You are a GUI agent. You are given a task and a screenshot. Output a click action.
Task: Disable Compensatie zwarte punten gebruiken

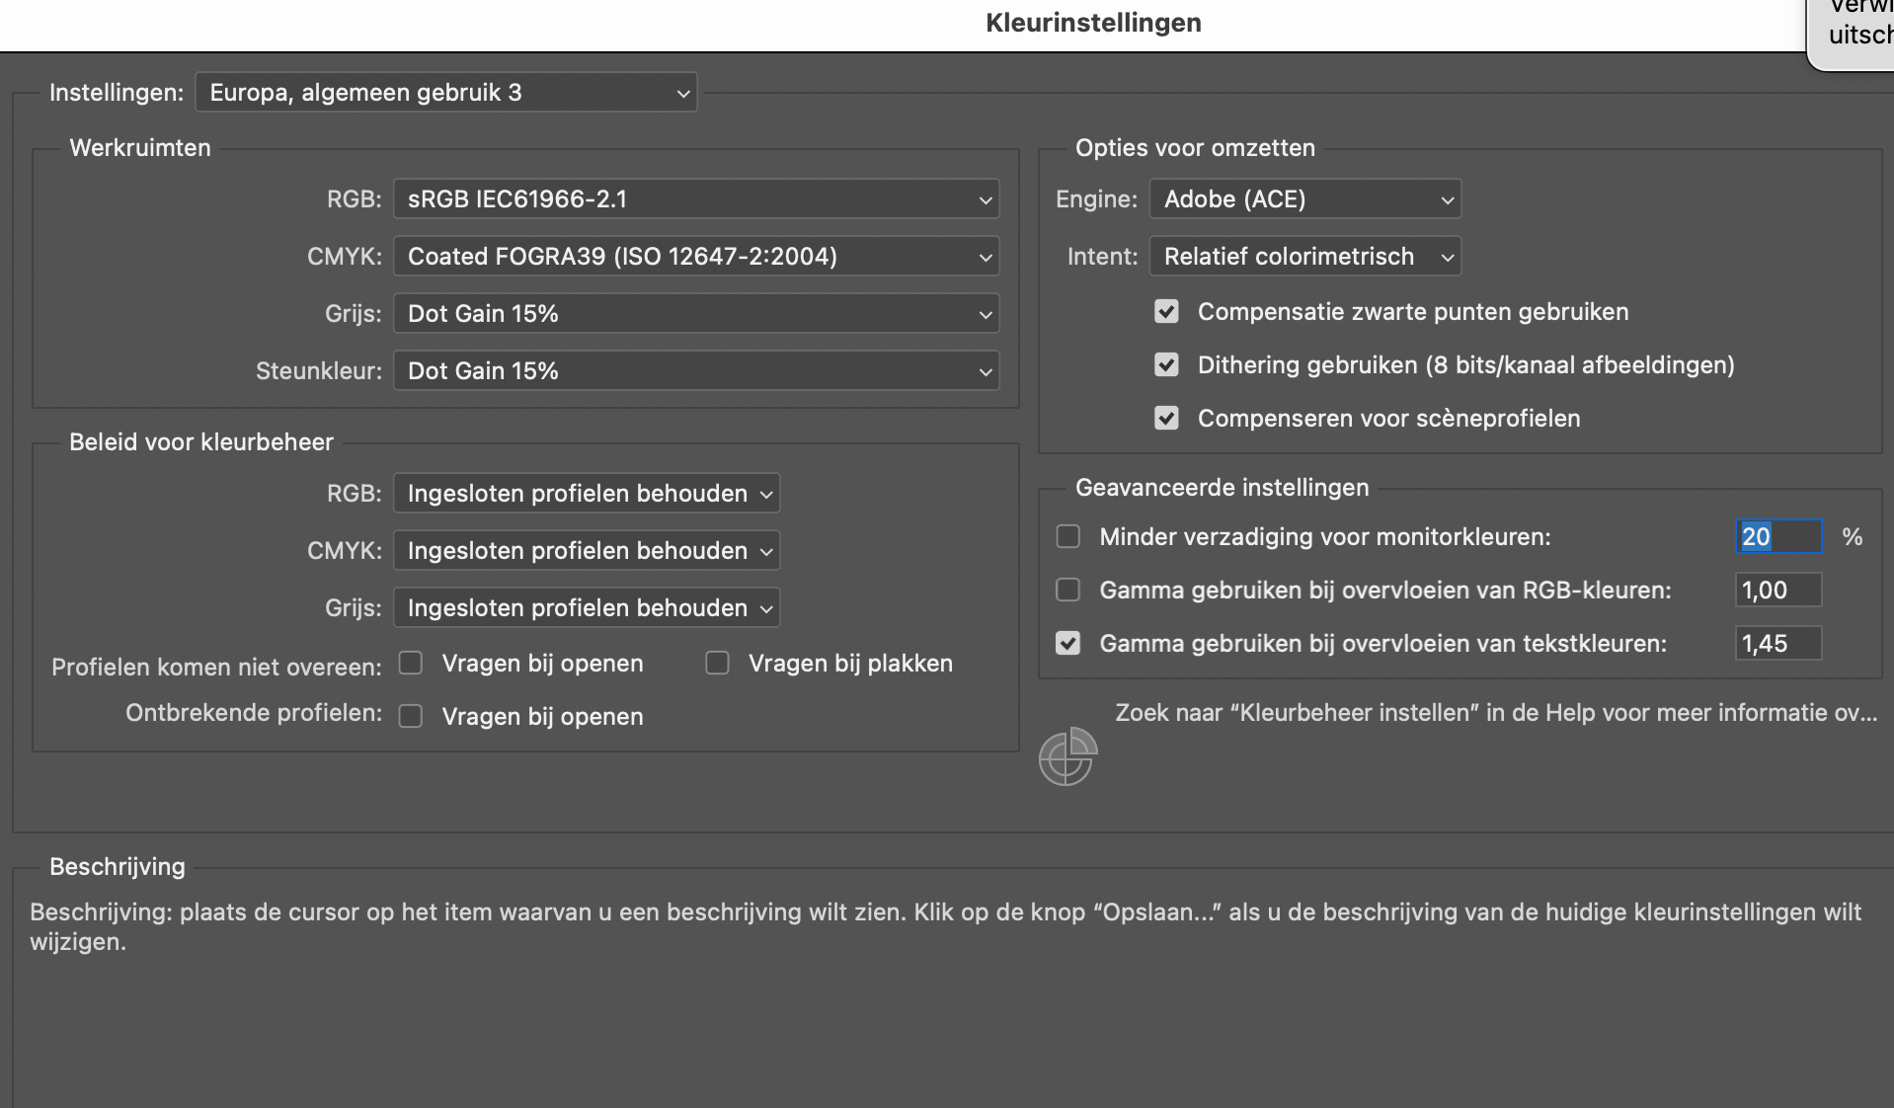pos(1168,311)
